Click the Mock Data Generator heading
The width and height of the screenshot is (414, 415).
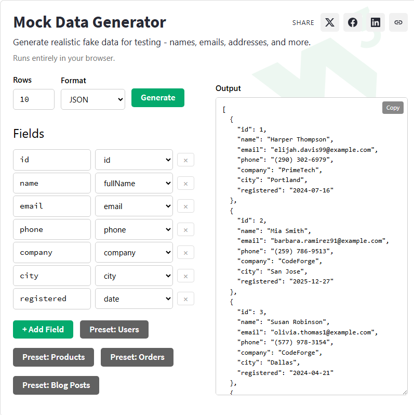click(90, 22)
